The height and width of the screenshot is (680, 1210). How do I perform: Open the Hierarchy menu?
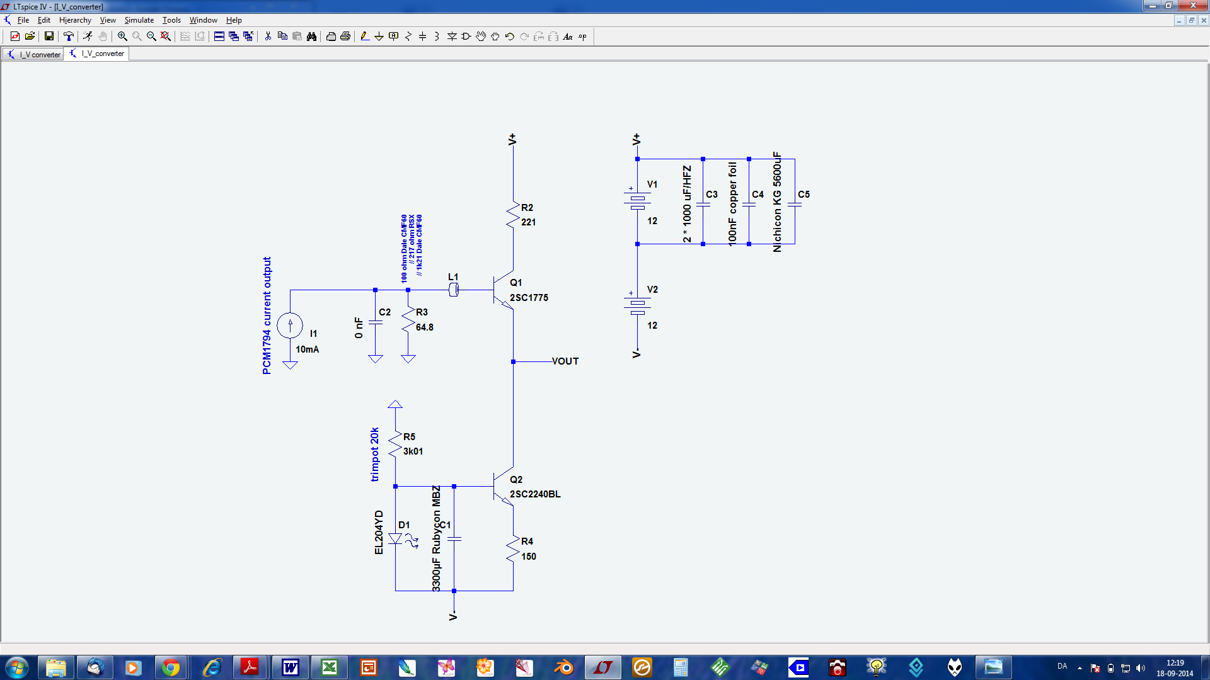click(x=75, y=20)
